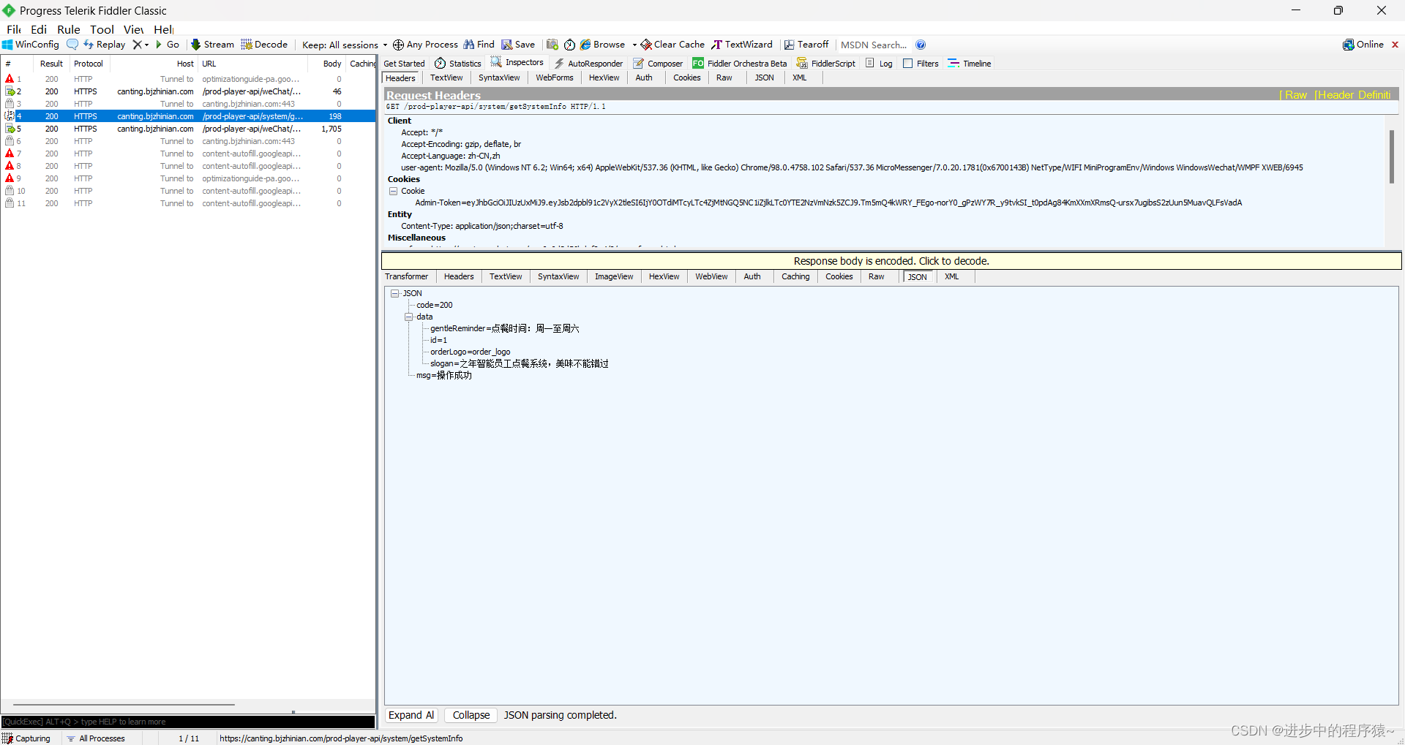Open the Timeline tab
Image resolution: width=1405 pixels, height=745 pixels.
click(970, 64)
